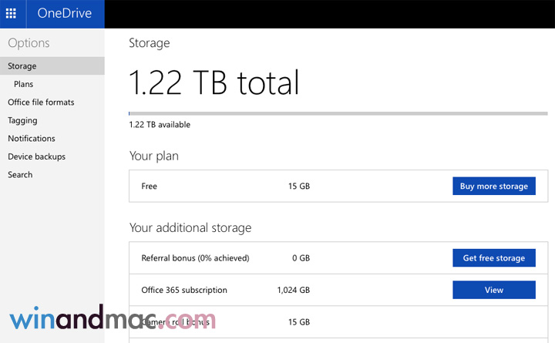The width and height of the screenshot is (555, 343).
Task: Open Device backups in sidebar
Action: click(x=36, y=156)
